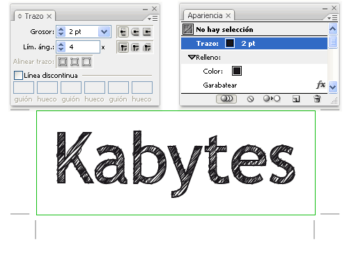Image resolution: width=356 pixels, height=257 pixels.
Task: Open the Trazo panel options menu
Action: coord(153,18)
